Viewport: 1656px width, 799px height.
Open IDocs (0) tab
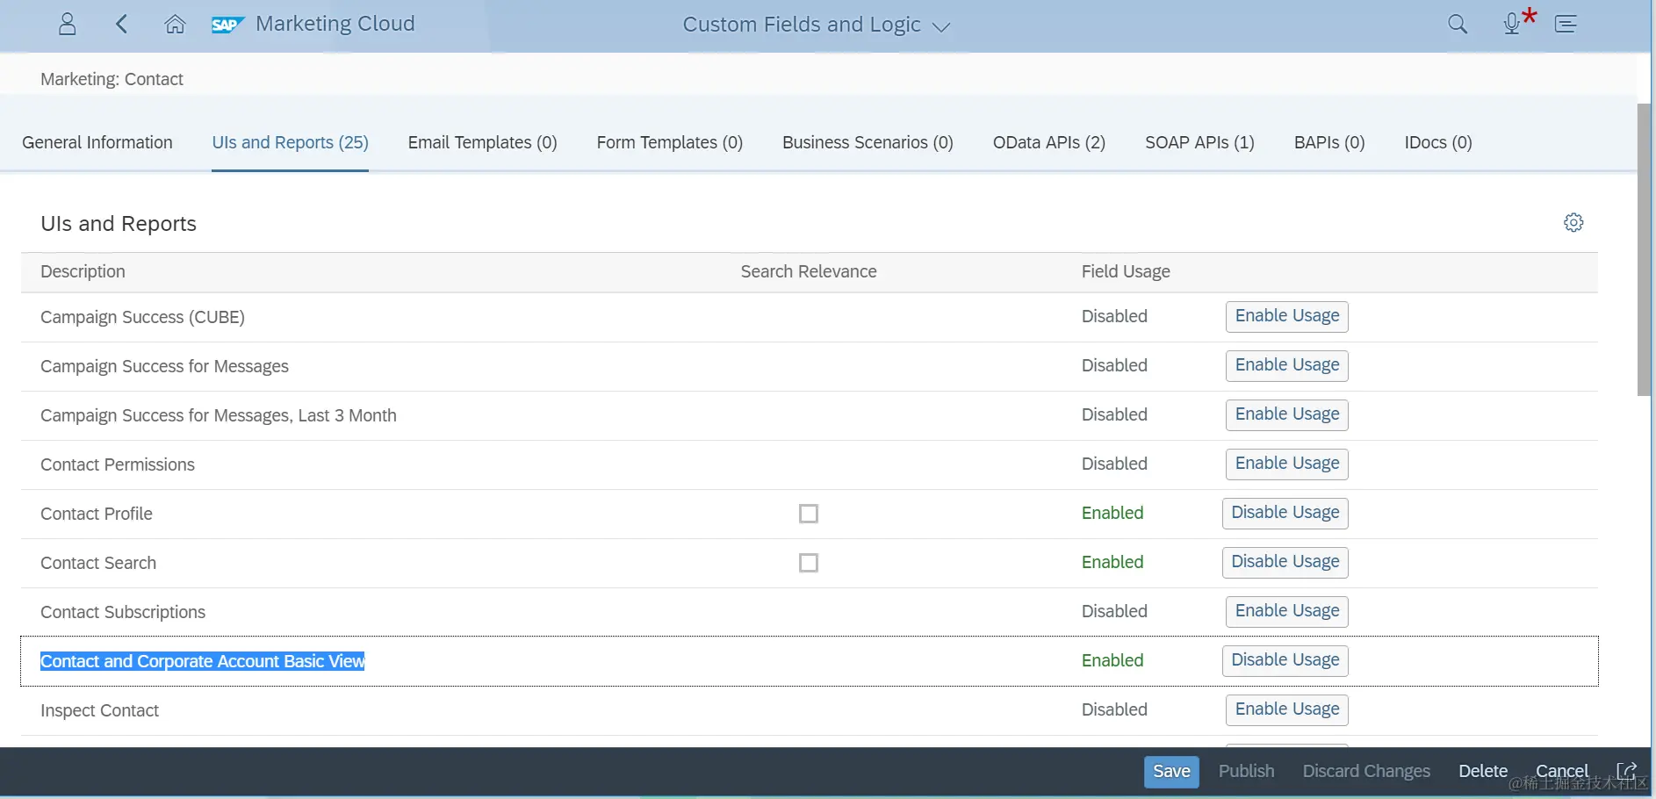1438,142
